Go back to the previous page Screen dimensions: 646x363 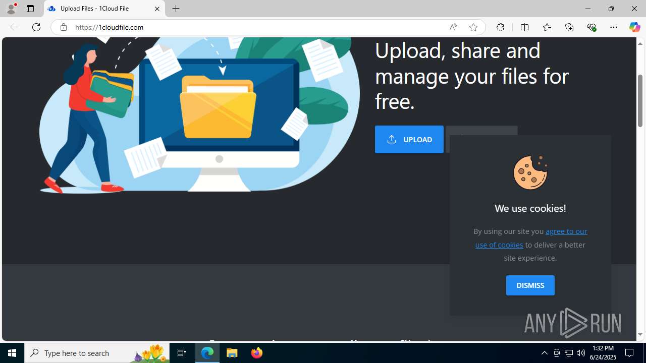[x=14, y=27]
